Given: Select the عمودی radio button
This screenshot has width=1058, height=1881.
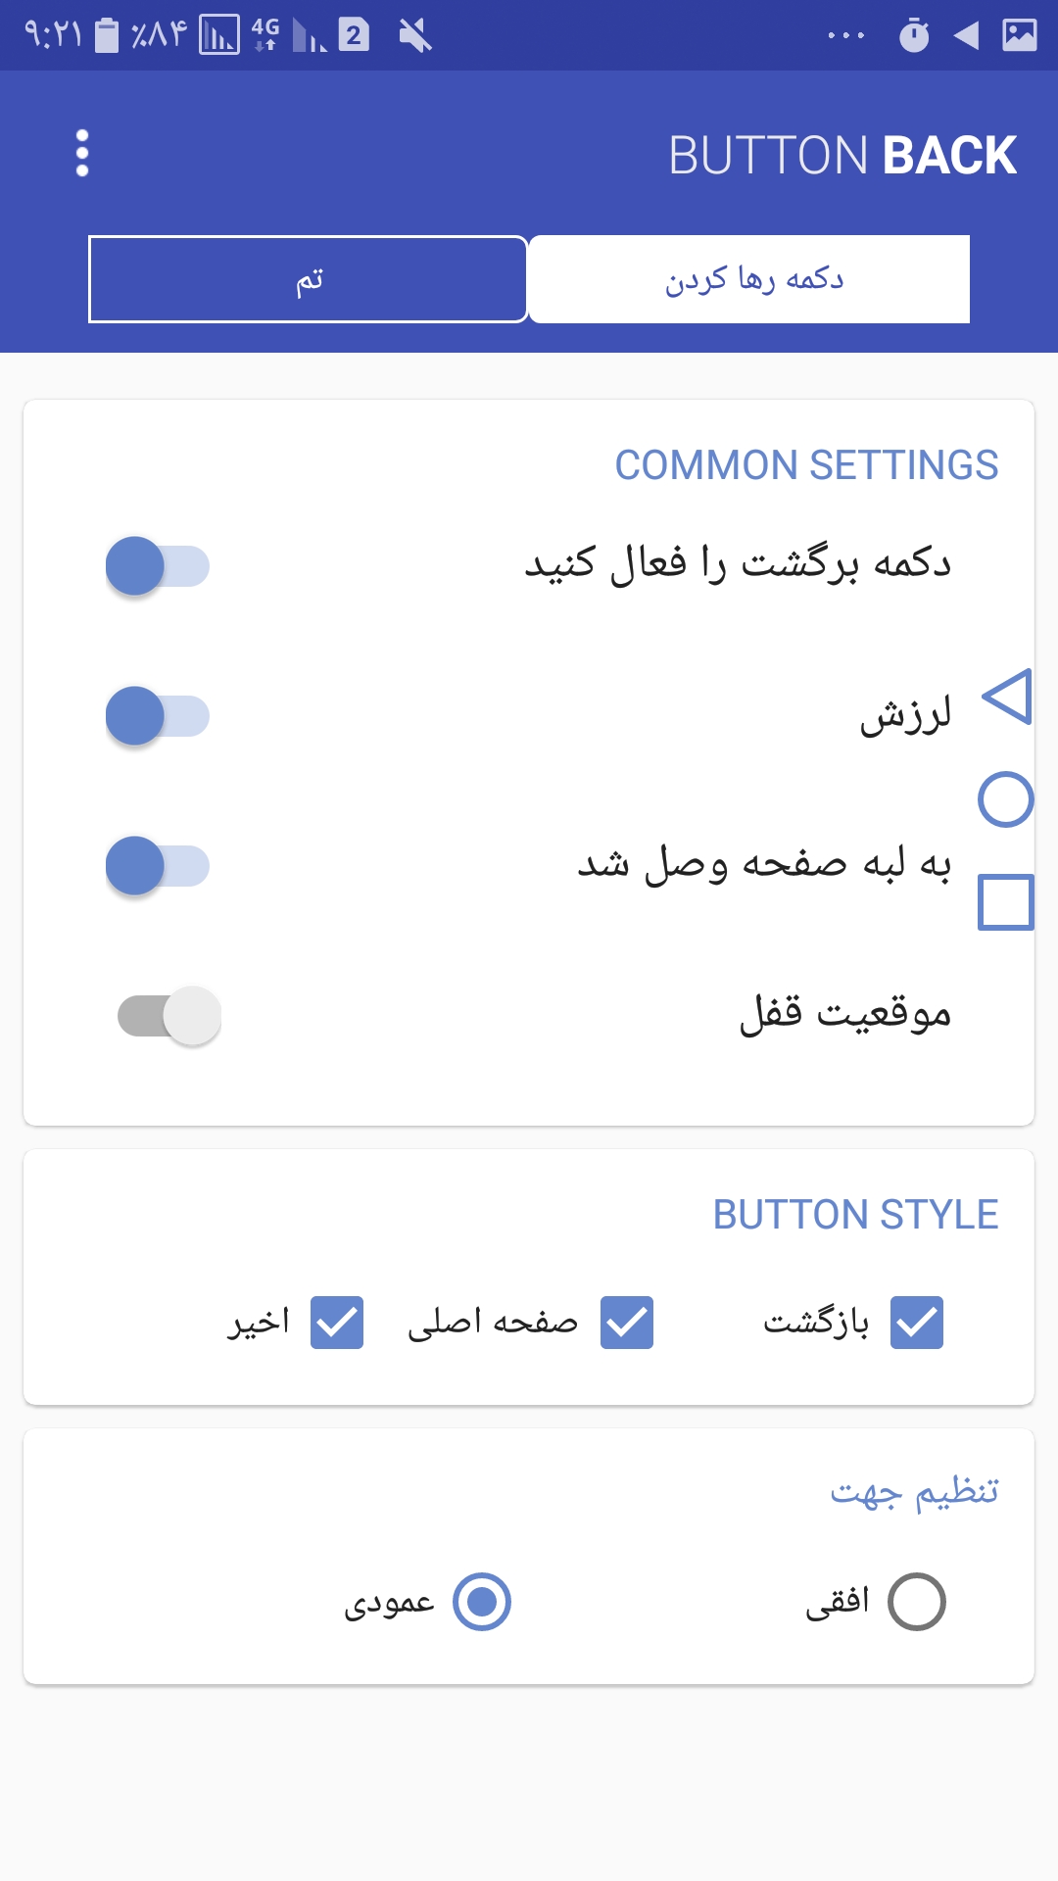Looking at the screenshot, I should point(482,1602).
